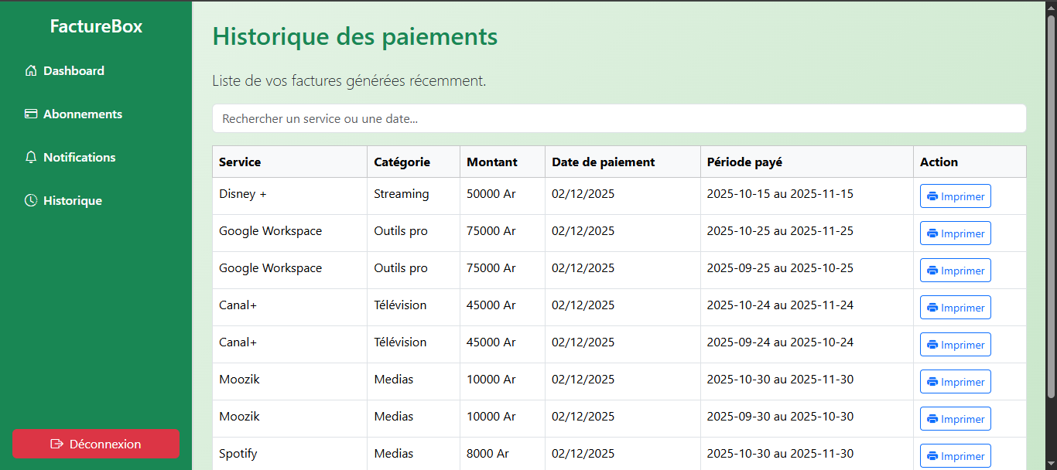The width and height of the screenshot is (1057, 470).
Task: Click printer icon for Canal+ 2025-09-24 period
Action: [x=932, y=345]
